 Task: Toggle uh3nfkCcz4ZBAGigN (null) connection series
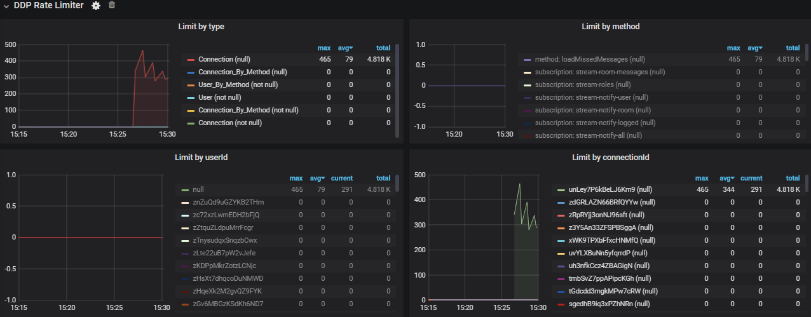point(609,266)
